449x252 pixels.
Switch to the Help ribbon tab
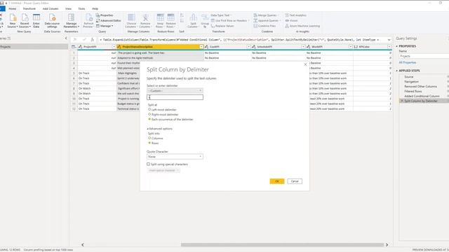pos(95,9)
